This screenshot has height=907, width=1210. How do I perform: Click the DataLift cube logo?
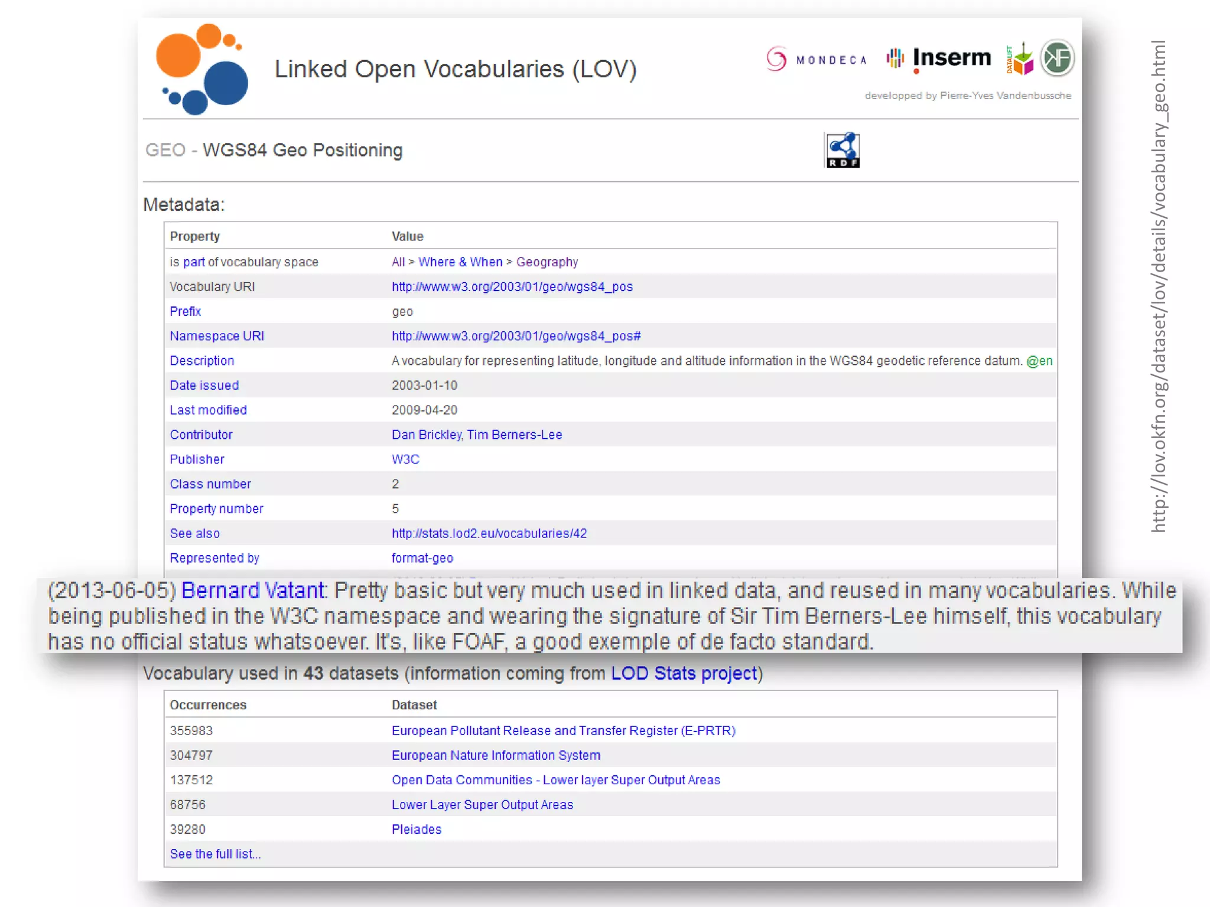[x=1020, y=59]
